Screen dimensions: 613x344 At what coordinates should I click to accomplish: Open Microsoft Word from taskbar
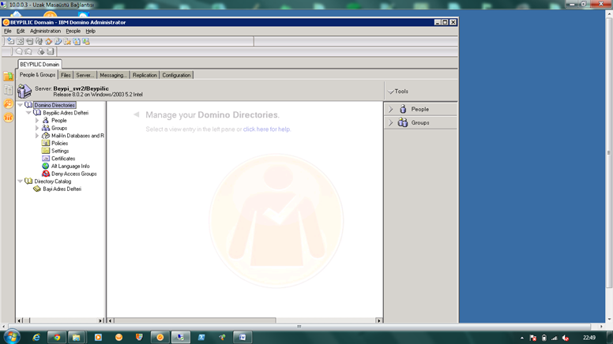coord(243,337)
